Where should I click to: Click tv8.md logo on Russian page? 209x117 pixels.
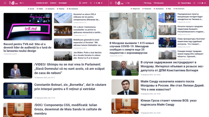(119, 3)
